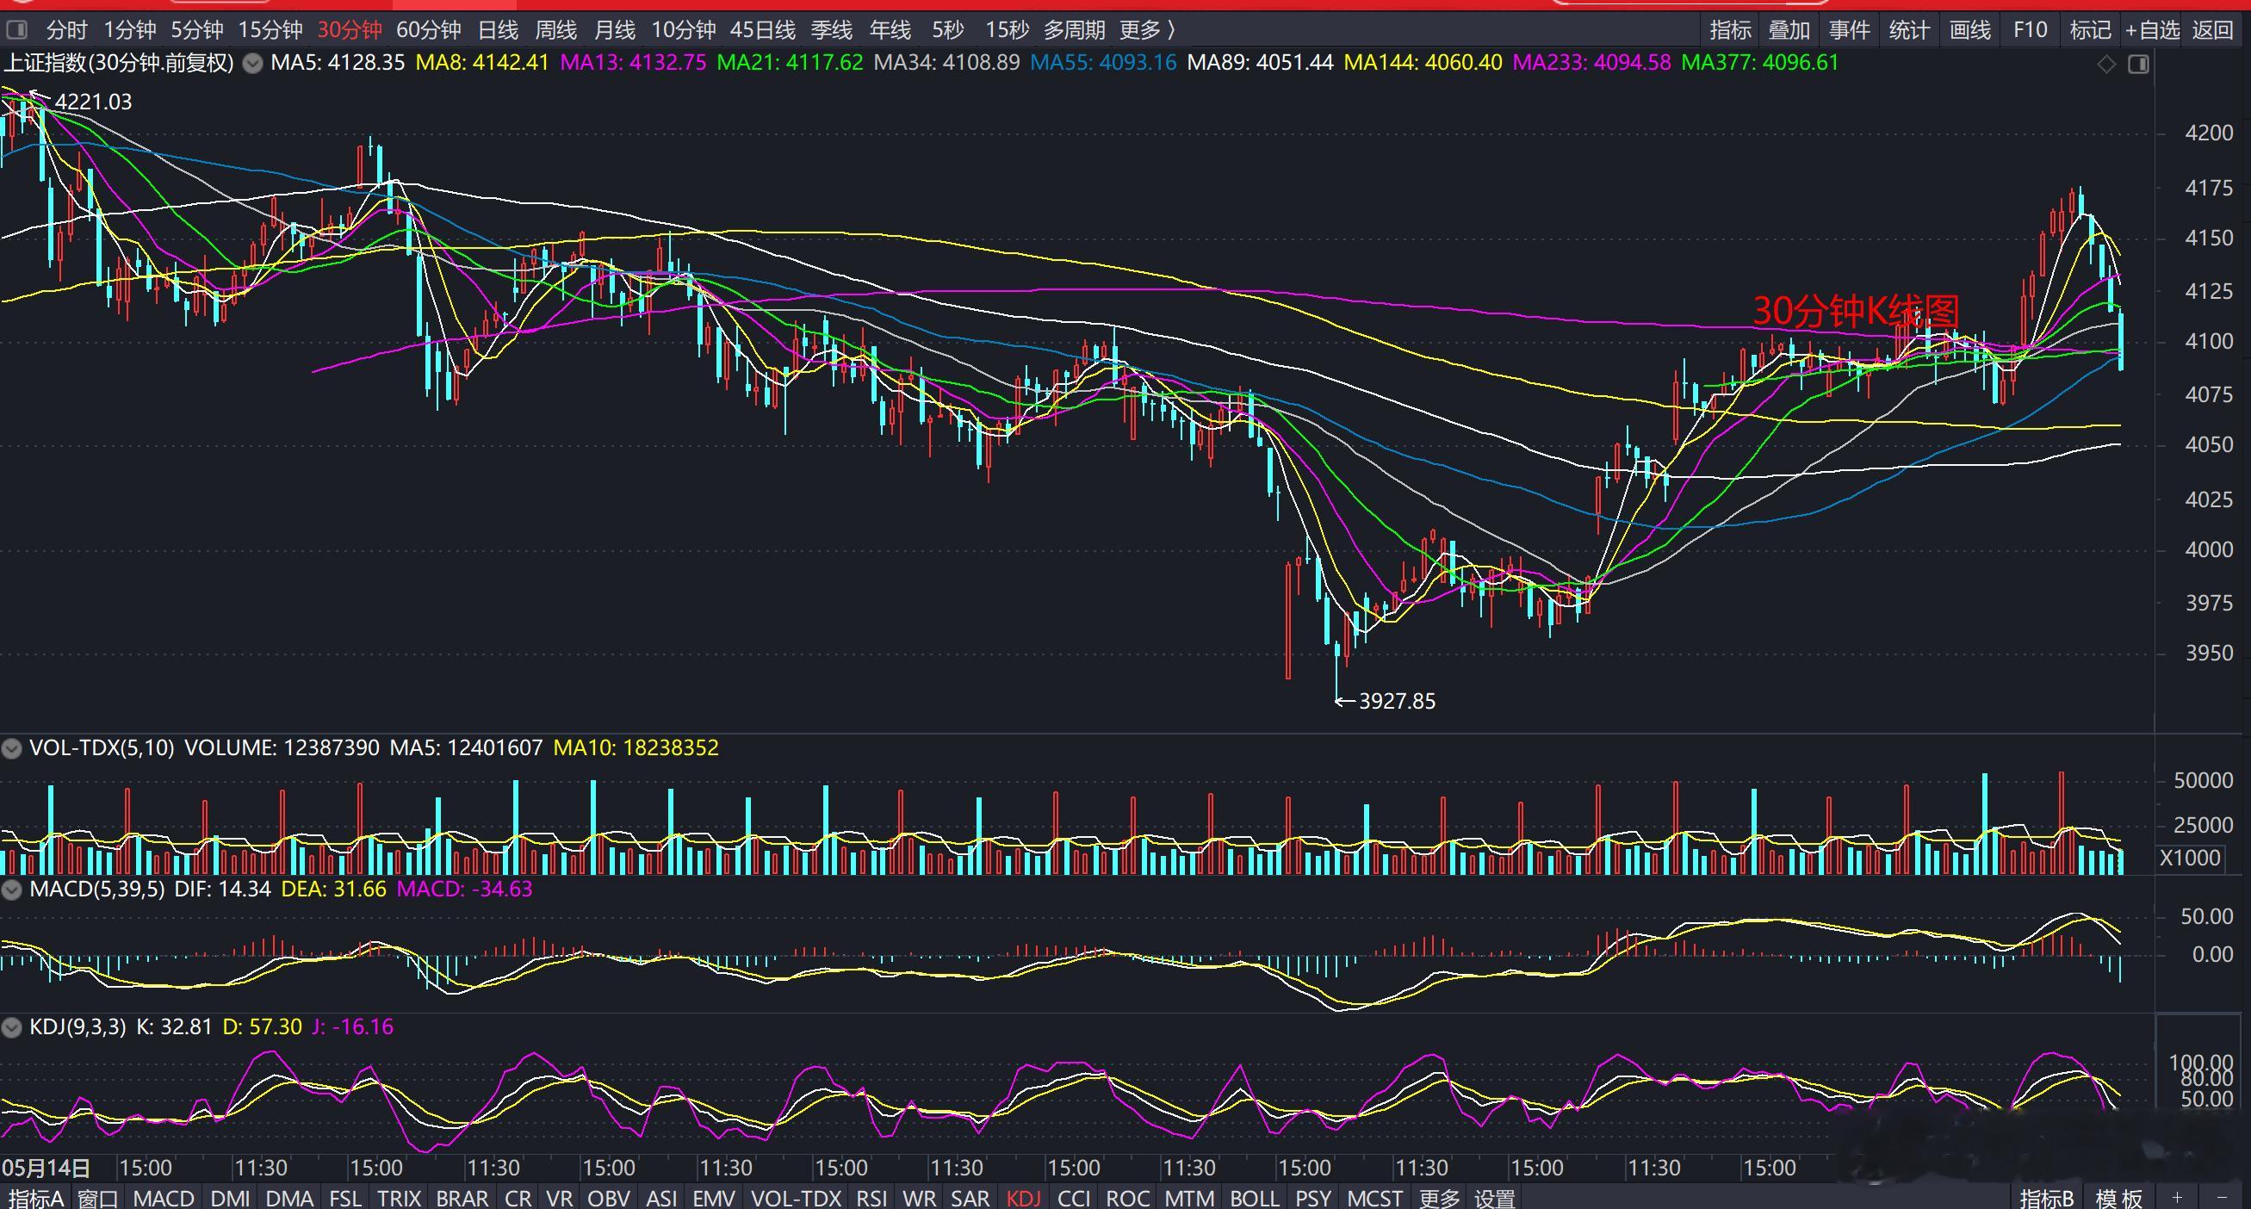Viewport: 2251px width, 1209px height.
Task: Zoom in with the plus icon
Action: [x=2178, y=1197]
